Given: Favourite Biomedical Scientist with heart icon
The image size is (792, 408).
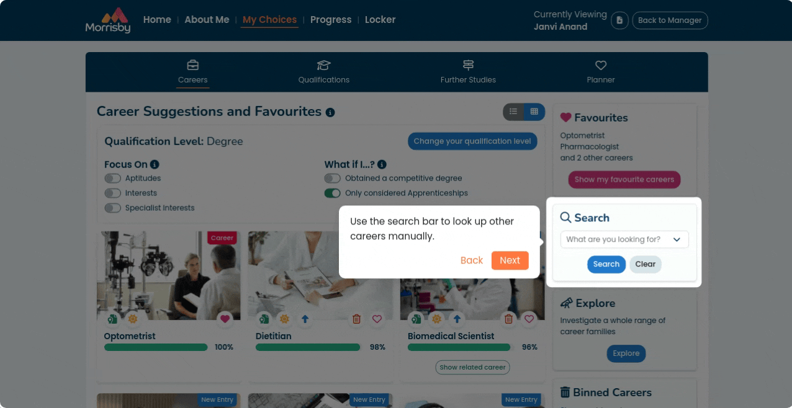Looking at the screenshot, I should coord(529,319).
